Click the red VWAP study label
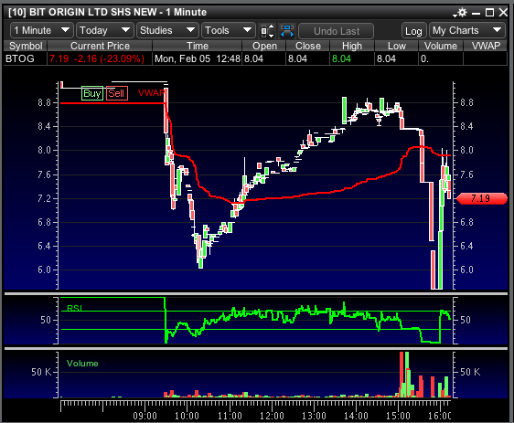The width and height of the screenshot is (514, 423). (151, 93)
